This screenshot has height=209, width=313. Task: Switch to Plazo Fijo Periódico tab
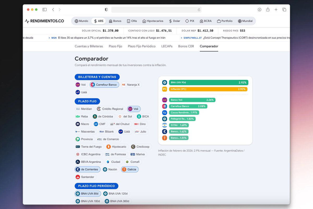(x=142, y=46)
